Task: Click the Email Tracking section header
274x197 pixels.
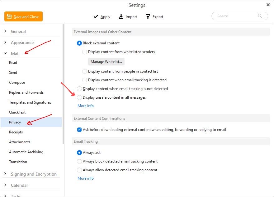Action: 171,141
